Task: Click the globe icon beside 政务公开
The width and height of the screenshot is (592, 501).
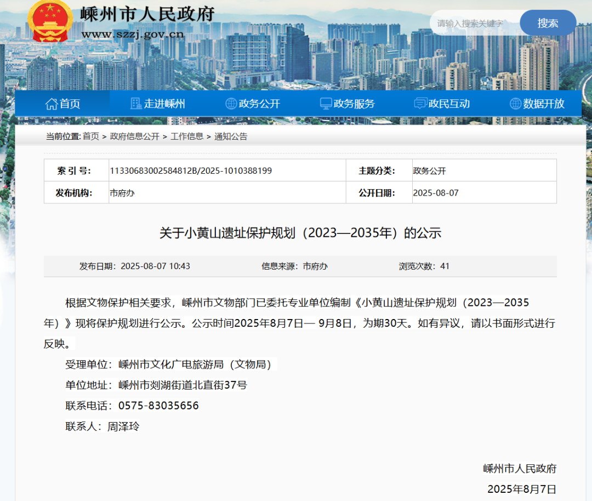Action: pos(231,104)
